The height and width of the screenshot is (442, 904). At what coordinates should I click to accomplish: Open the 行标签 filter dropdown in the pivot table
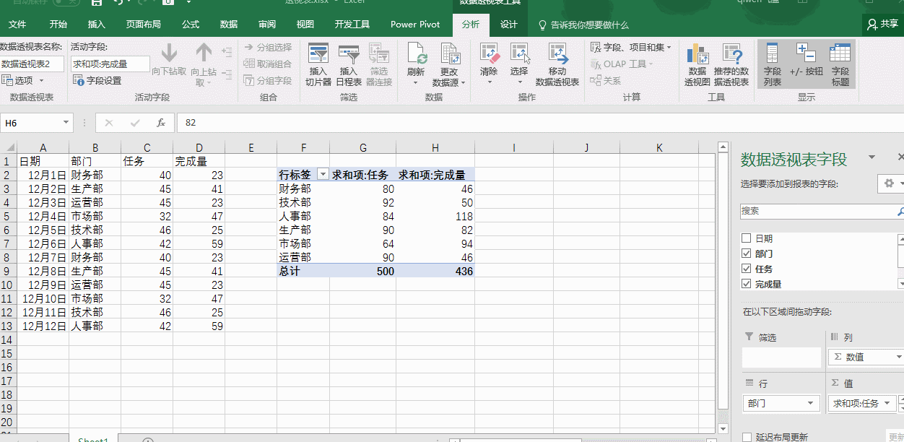(x=323, y=175)
